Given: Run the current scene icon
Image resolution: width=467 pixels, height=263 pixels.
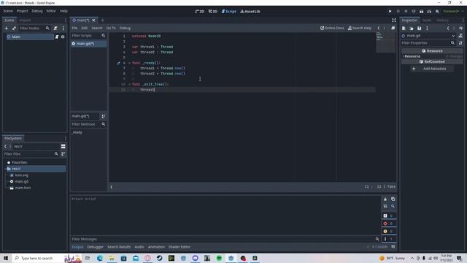Looking at the screenshot, I should click(x=422, y=12).
